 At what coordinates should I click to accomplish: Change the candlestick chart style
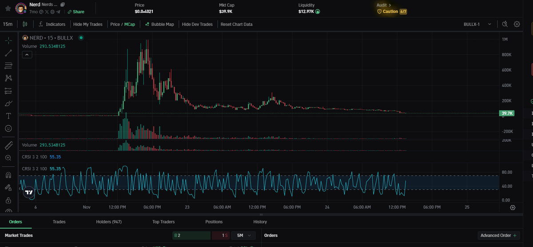[25, 24]
